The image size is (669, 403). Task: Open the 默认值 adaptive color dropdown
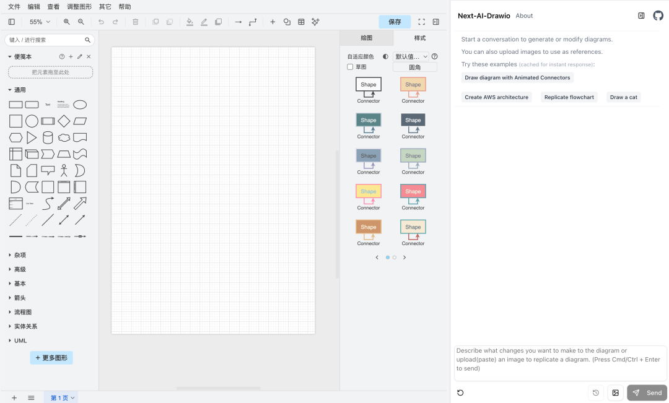pos(411,56)
